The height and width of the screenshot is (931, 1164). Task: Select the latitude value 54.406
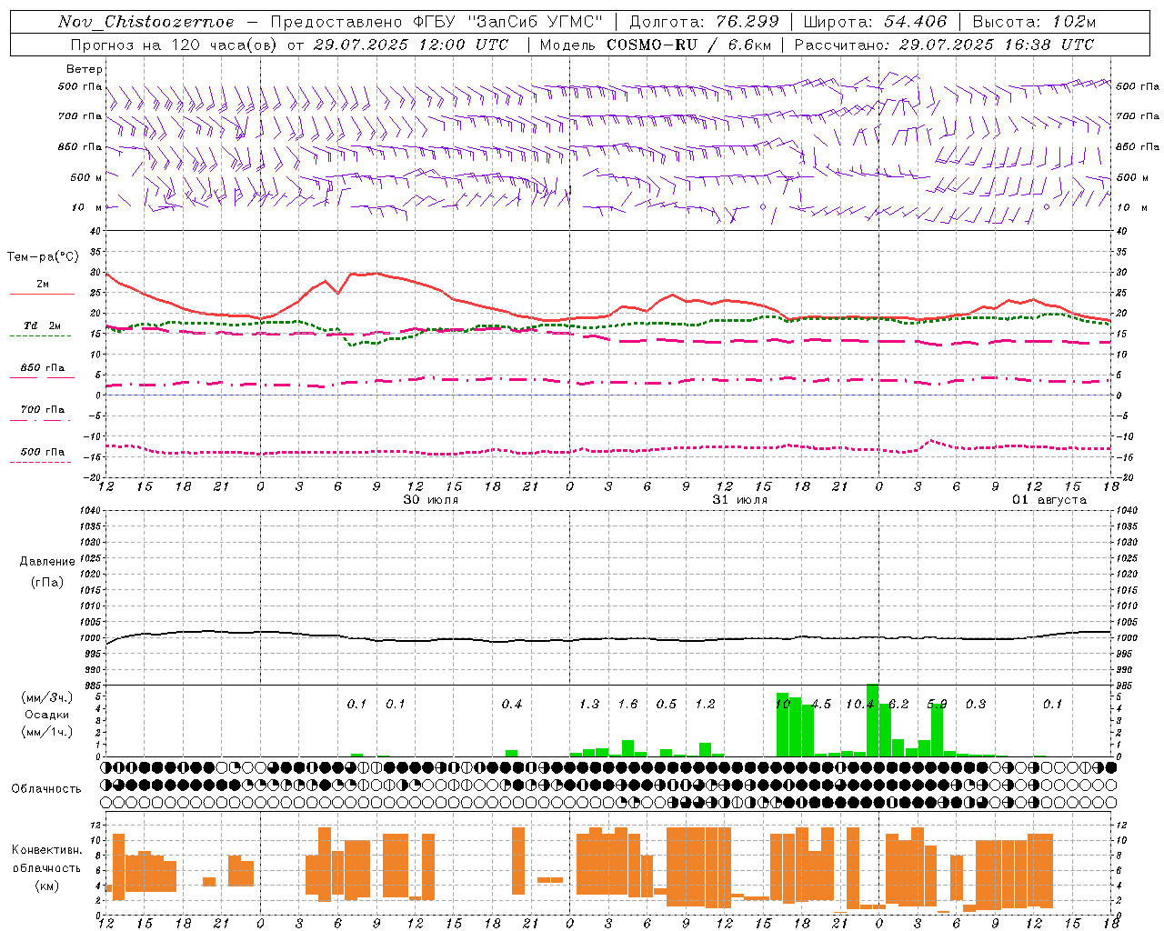click(x=917, y=22)
